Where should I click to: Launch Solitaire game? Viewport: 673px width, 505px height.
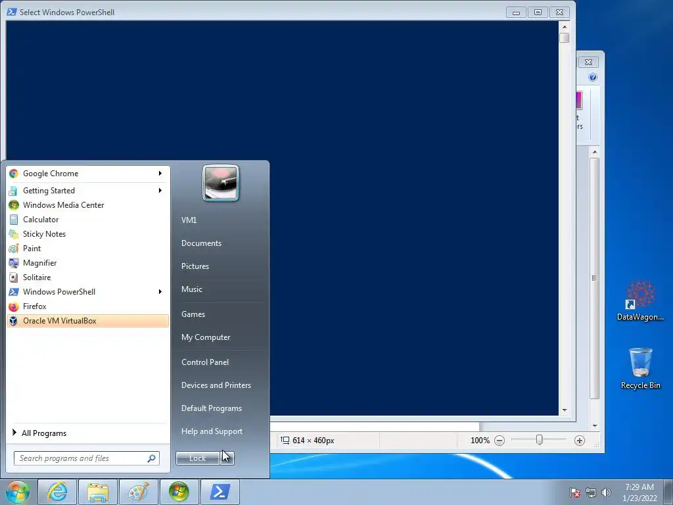click(x=88, y=277)
